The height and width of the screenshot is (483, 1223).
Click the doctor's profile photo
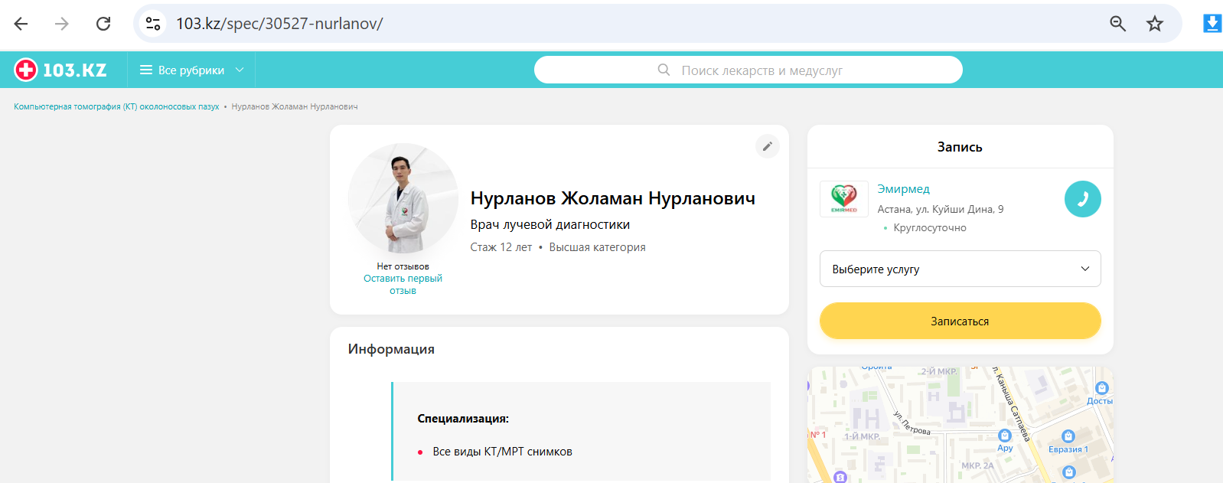(x=403, y=198)
